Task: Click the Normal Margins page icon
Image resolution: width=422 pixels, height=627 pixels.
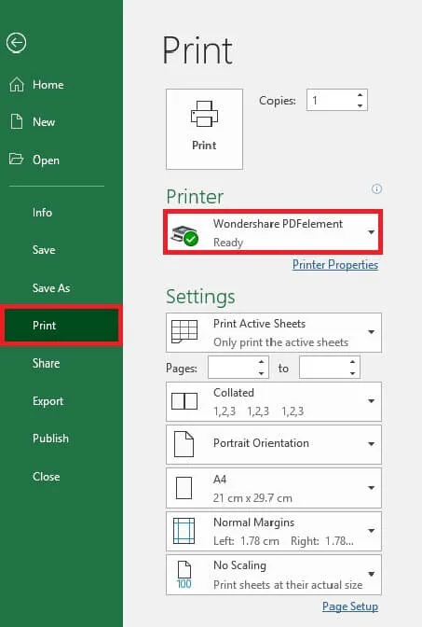Action: 184,531
